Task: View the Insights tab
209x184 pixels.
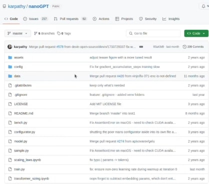Action: (x=171, y=19)
